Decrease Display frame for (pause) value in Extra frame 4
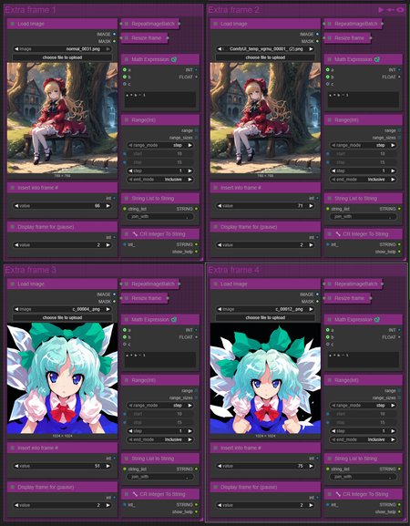This screenshot has width=410, height=526. coord(220,505)
